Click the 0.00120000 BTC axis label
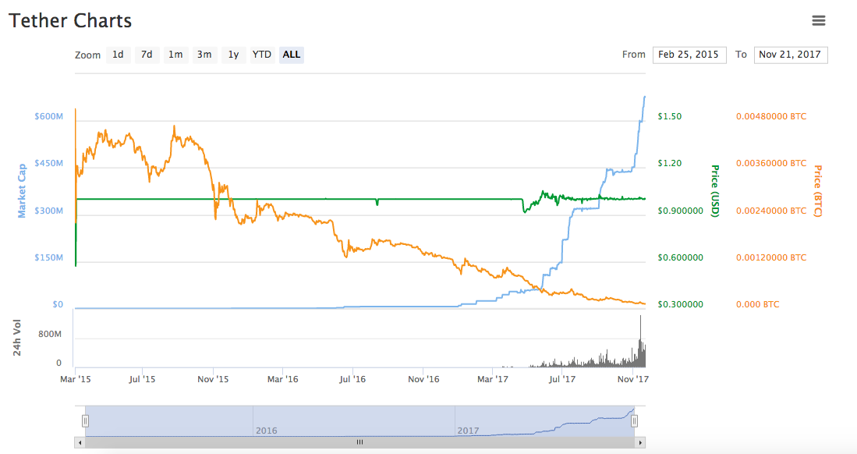 771,257
